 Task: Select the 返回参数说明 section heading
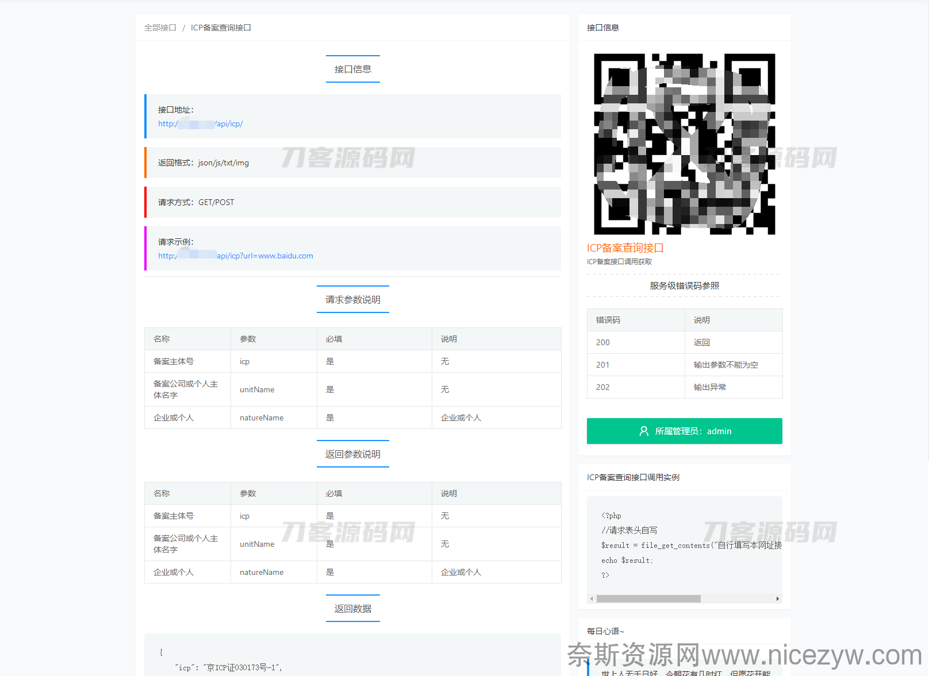tap(352, 454)
